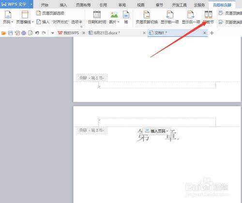Add a new document tab with plus
The image size is (242, 203).
click(x=212, y=33)
